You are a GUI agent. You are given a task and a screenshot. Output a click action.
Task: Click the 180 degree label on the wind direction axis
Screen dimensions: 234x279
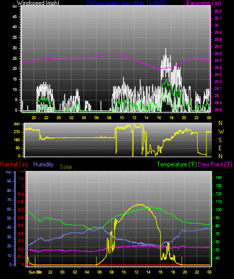17,140
